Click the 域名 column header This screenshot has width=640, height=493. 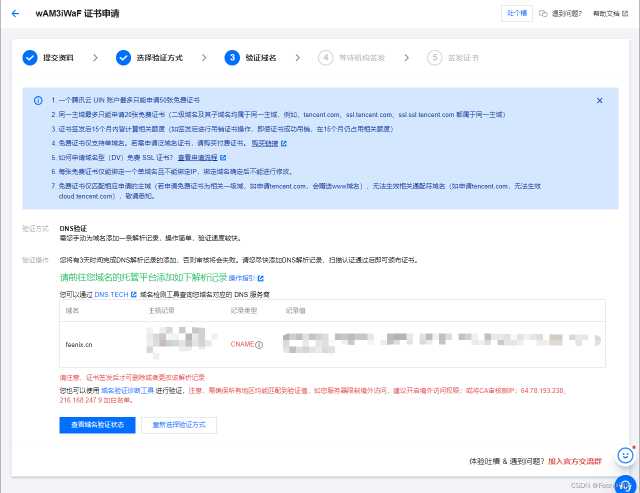tap(72, 310)
